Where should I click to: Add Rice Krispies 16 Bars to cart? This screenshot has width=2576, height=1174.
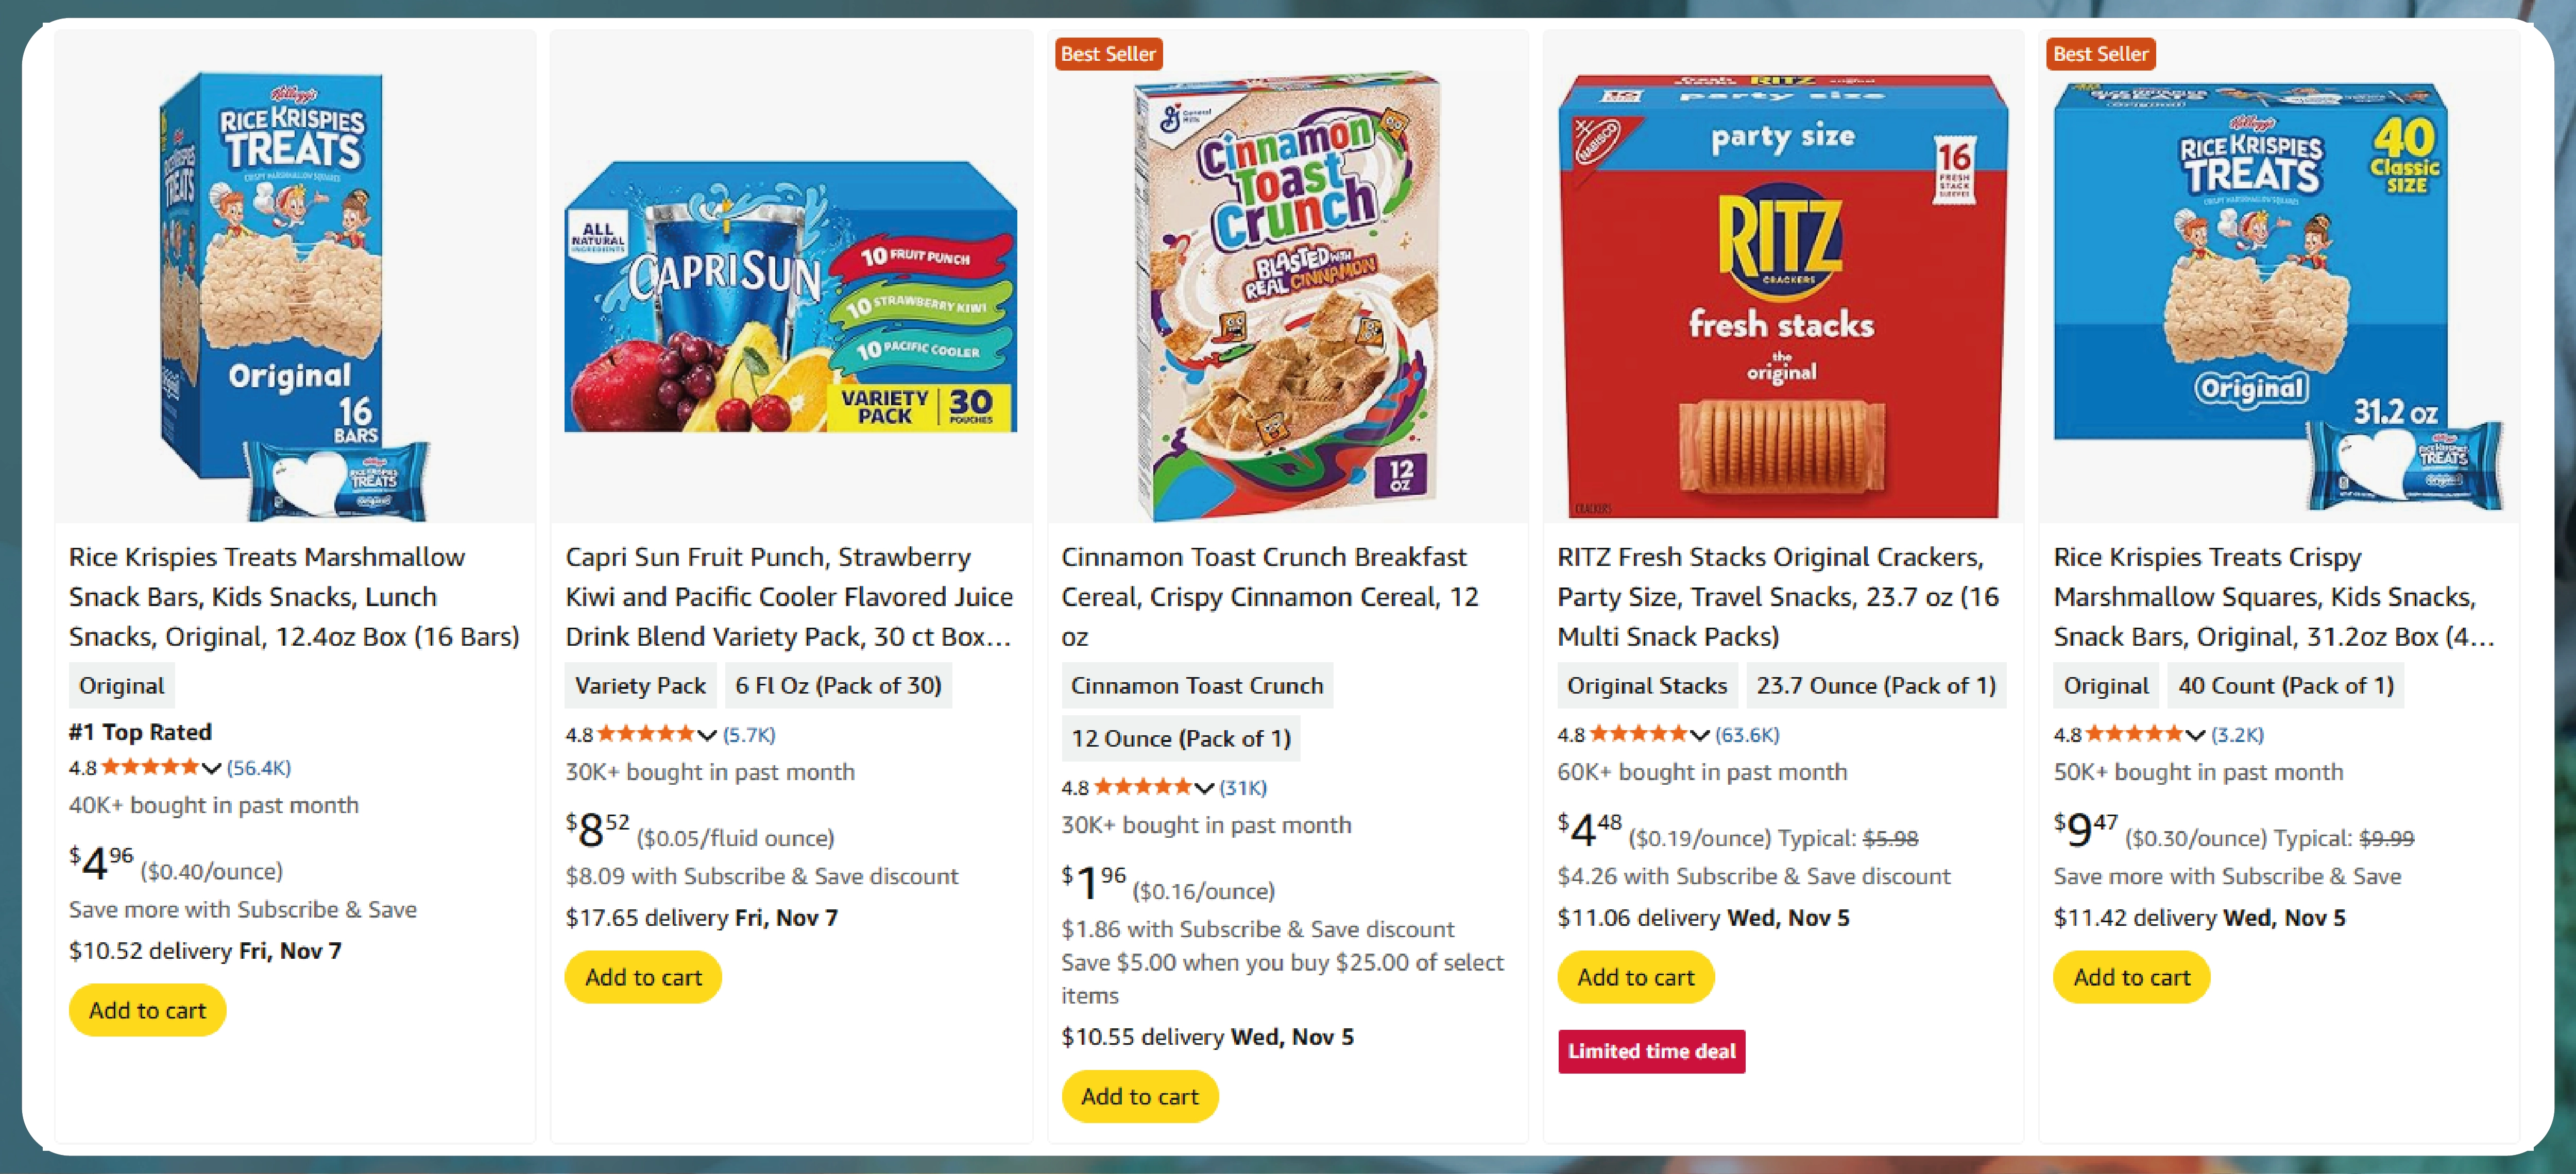147,1010
